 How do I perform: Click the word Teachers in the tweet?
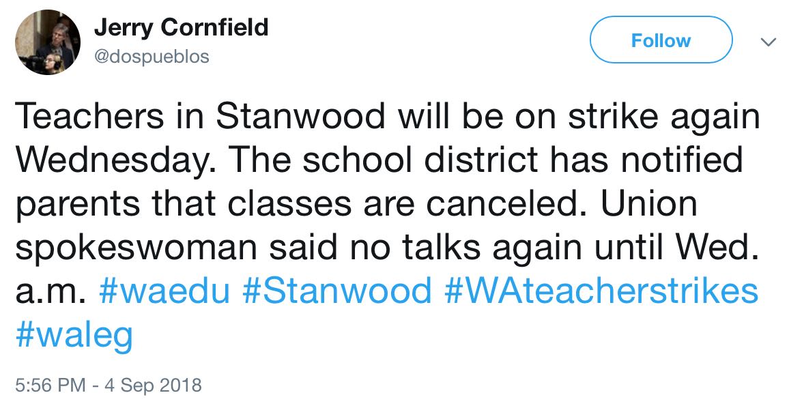click(x=89, y=117)
